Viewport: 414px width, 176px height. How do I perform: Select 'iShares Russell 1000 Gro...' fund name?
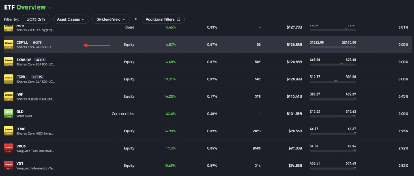[36, 99]
